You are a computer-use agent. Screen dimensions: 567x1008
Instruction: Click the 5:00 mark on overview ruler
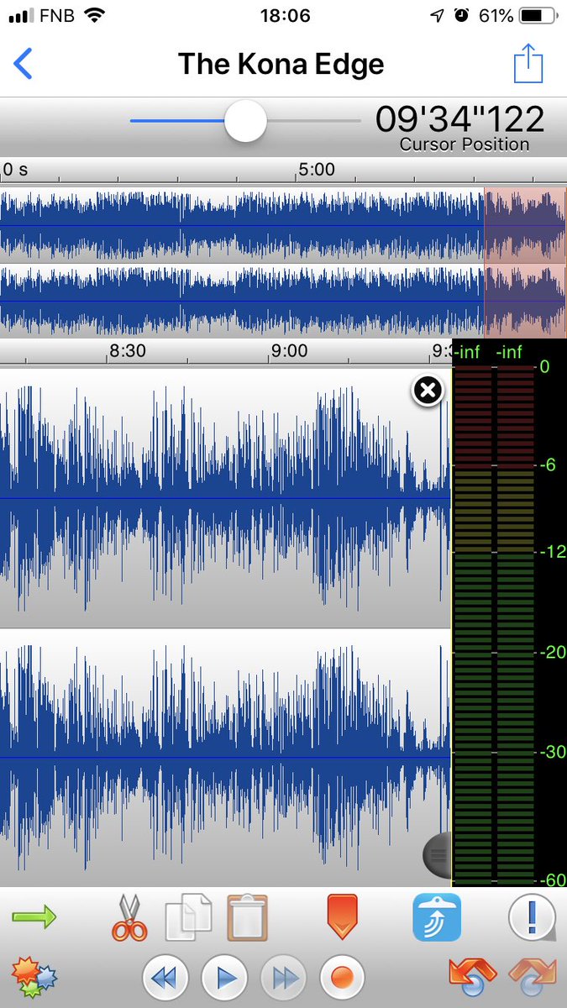tap(316, 169)
